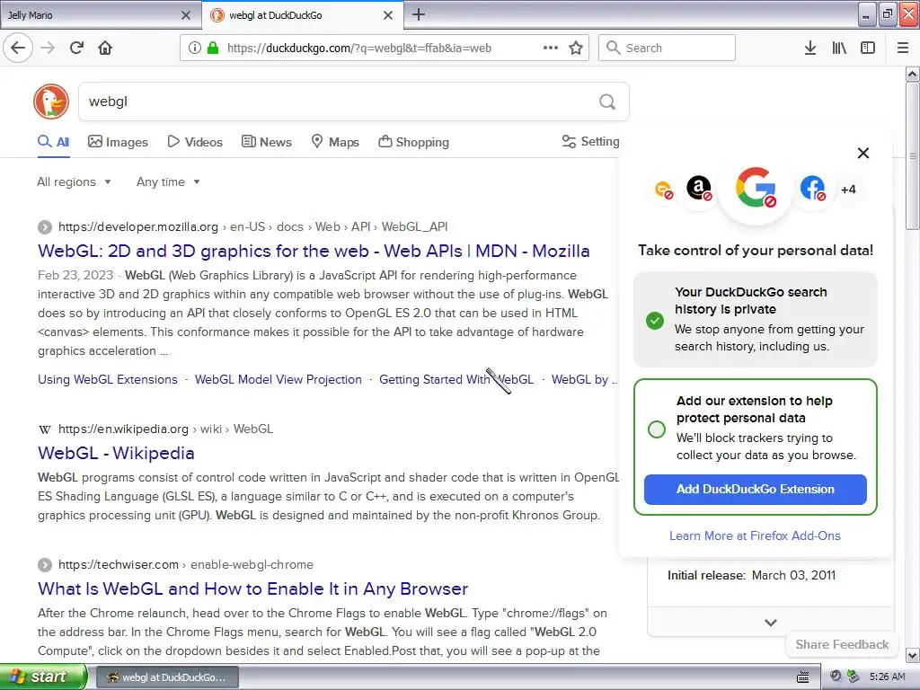
Task: Go back with the browser back arrow
Action: click(18, 48)
